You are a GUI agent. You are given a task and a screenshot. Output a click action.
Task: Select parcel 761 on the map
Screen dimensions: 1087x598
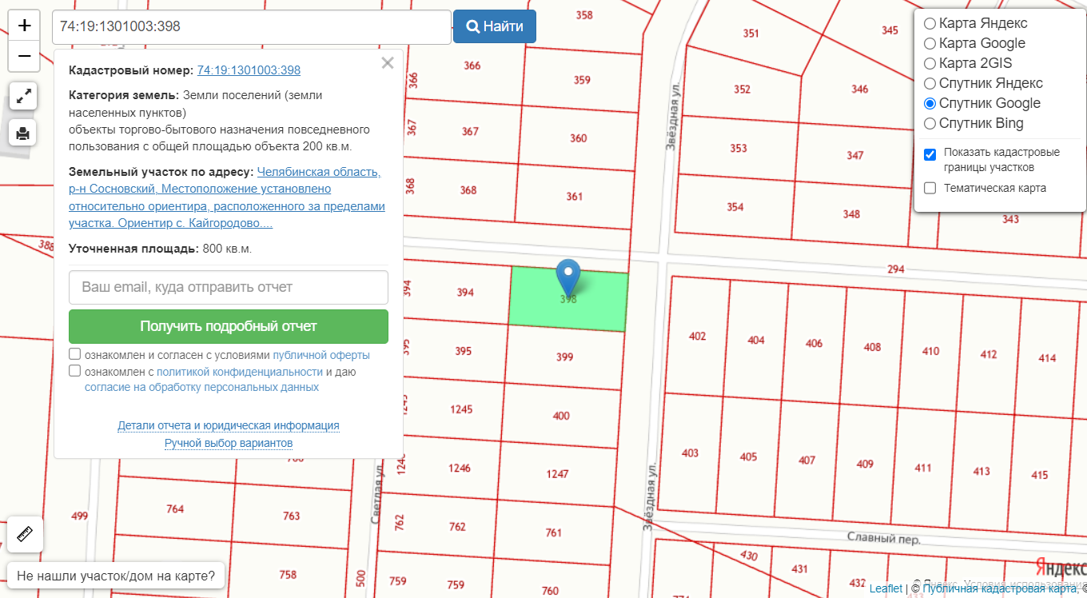(554, 532)
